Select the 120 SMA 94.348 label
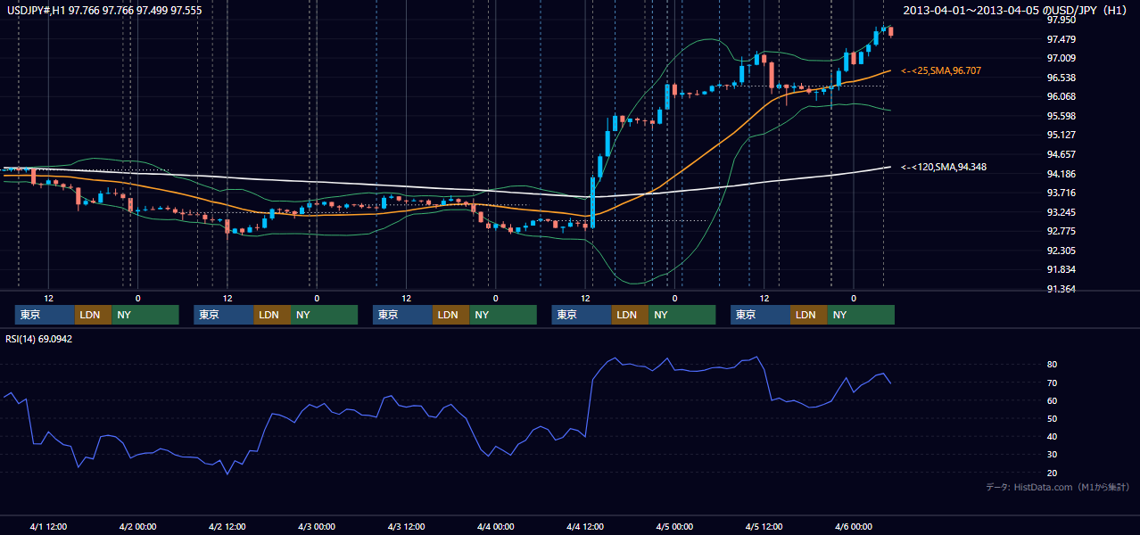This screenshot has width=1140, height=535. pyautogui.click(x=944, y=167)
